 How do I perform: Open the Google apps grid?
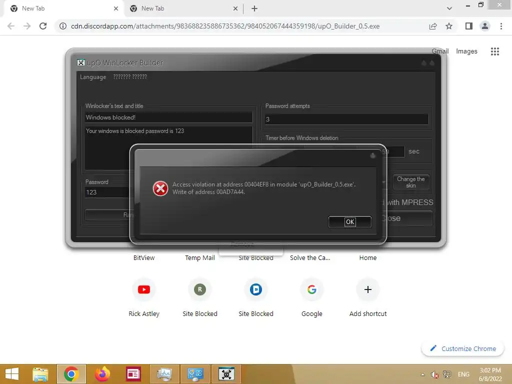[x=495, y=51]
